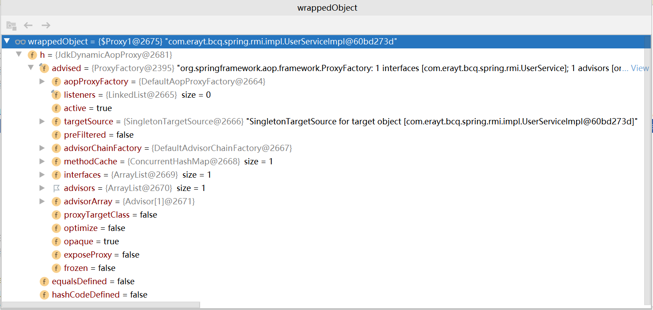Click the field icon of methodCache

point(56,162)
